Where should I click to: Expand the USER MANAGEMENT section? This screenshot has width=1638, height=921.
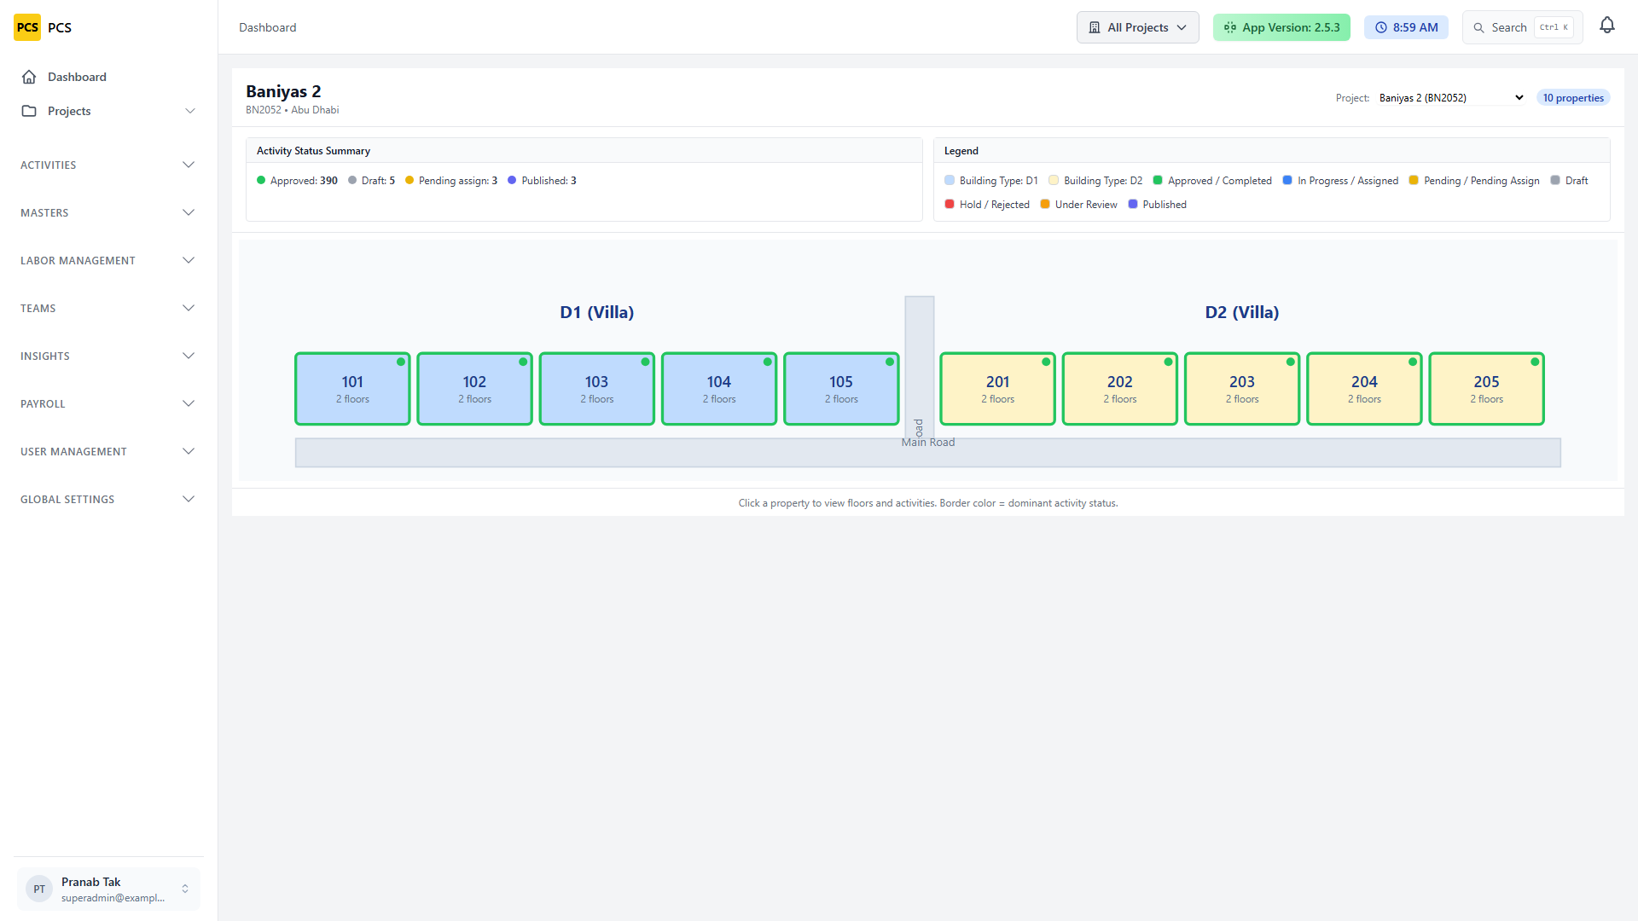tap(107, 451)
